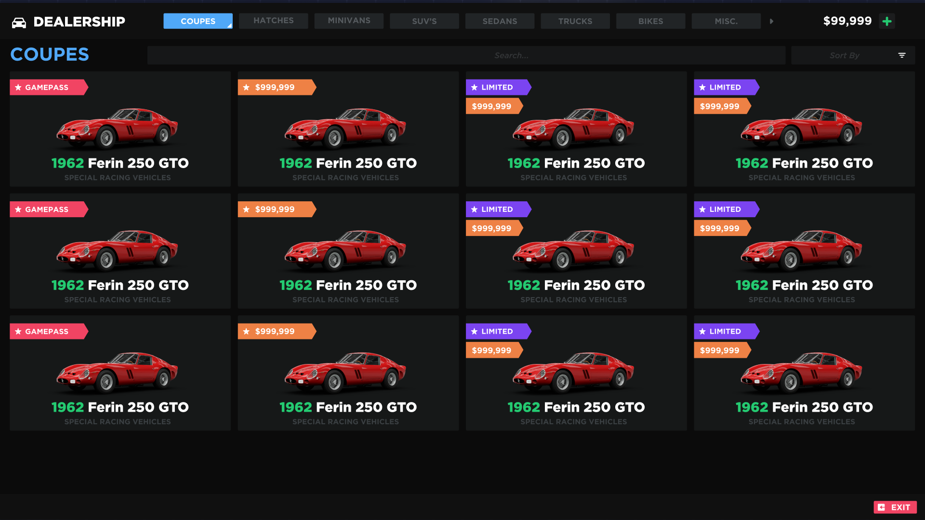Switch to the HATCHES tab
This screenshot has height=520, width=925.
[x=273, y=21]
